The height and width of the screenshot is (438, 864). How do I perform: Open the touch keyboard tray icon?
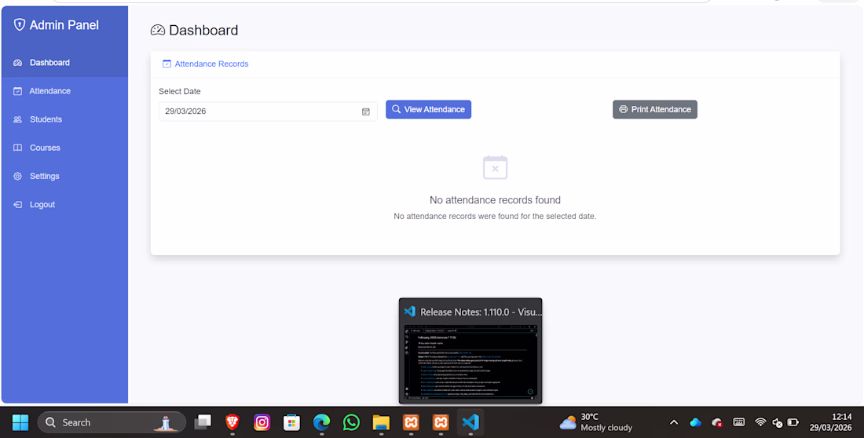point(739,422)
